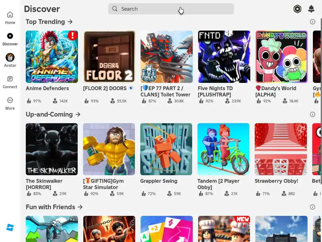Open The Skinwalker horror game thumbnail
Screen dimensions: 322x242
[x=52, y=149]
